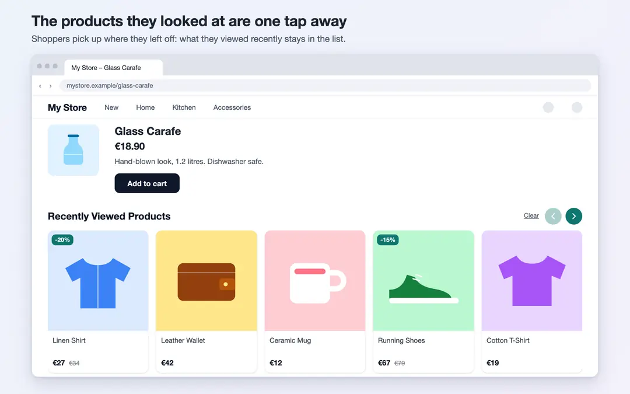Click the Recently Viewed Products heading
Screen dimensions: 630x394
coord(109,217)
